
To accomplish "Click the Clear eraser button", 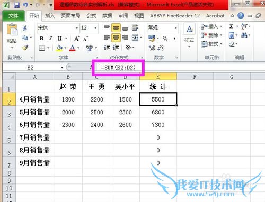I will (x=232, y=44).
